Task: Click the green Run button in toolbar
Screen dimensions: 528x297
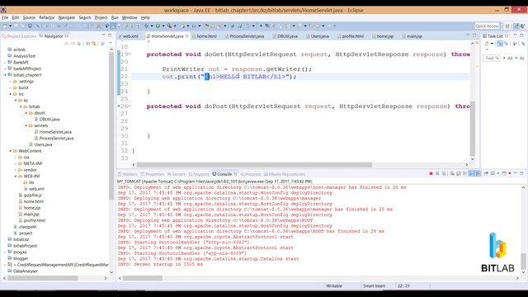Action: click(x=158, y=26)
